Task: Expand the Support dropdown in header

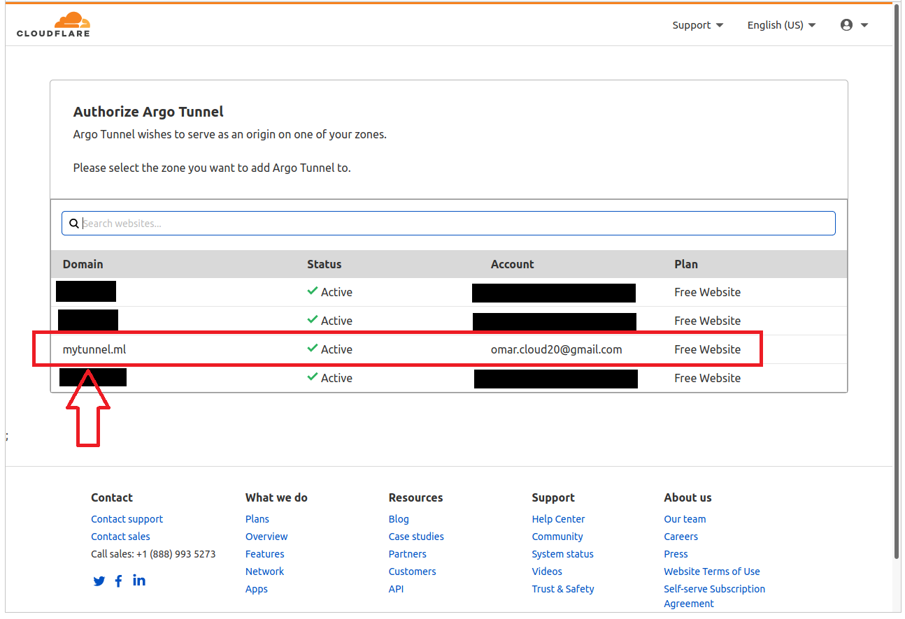Action: [x=697, y=25]
